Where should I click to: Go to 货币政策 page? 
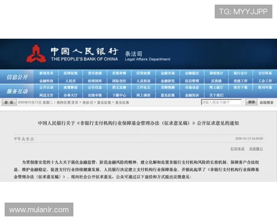coord(95,73)
